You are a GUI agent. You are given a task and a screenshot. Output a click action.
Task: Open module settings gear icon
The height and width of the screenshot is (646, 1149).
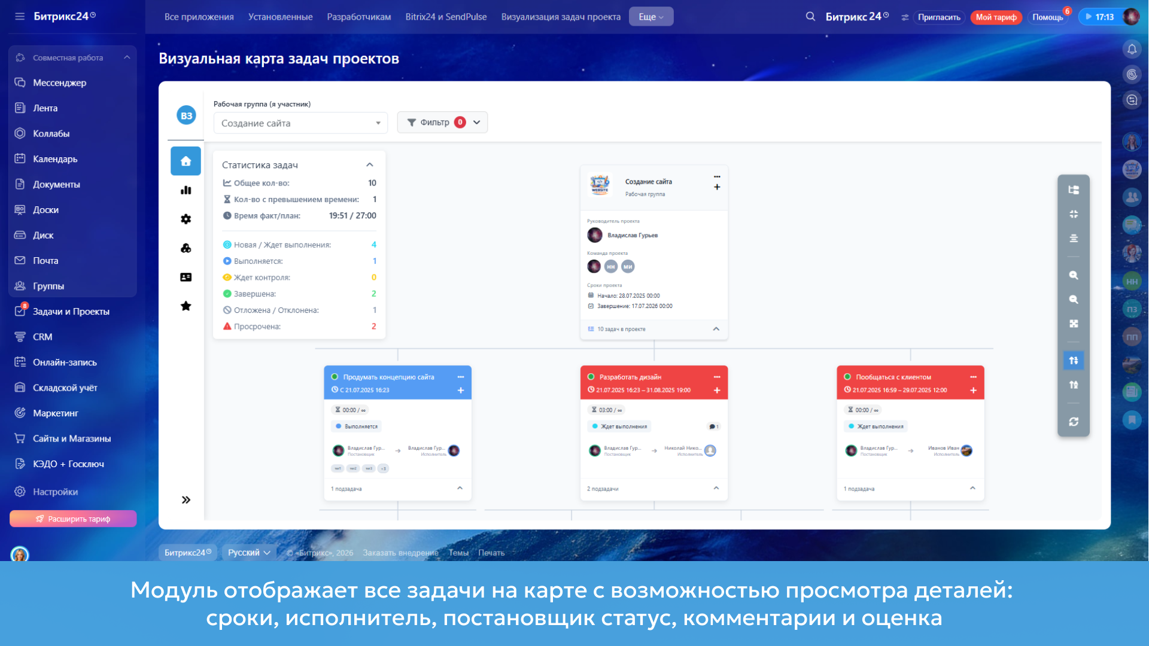click(186, 219)
